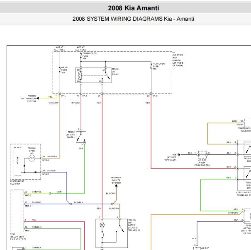Click the I/P-J connector label
The image size is (251, 250).
click(85, 96)
